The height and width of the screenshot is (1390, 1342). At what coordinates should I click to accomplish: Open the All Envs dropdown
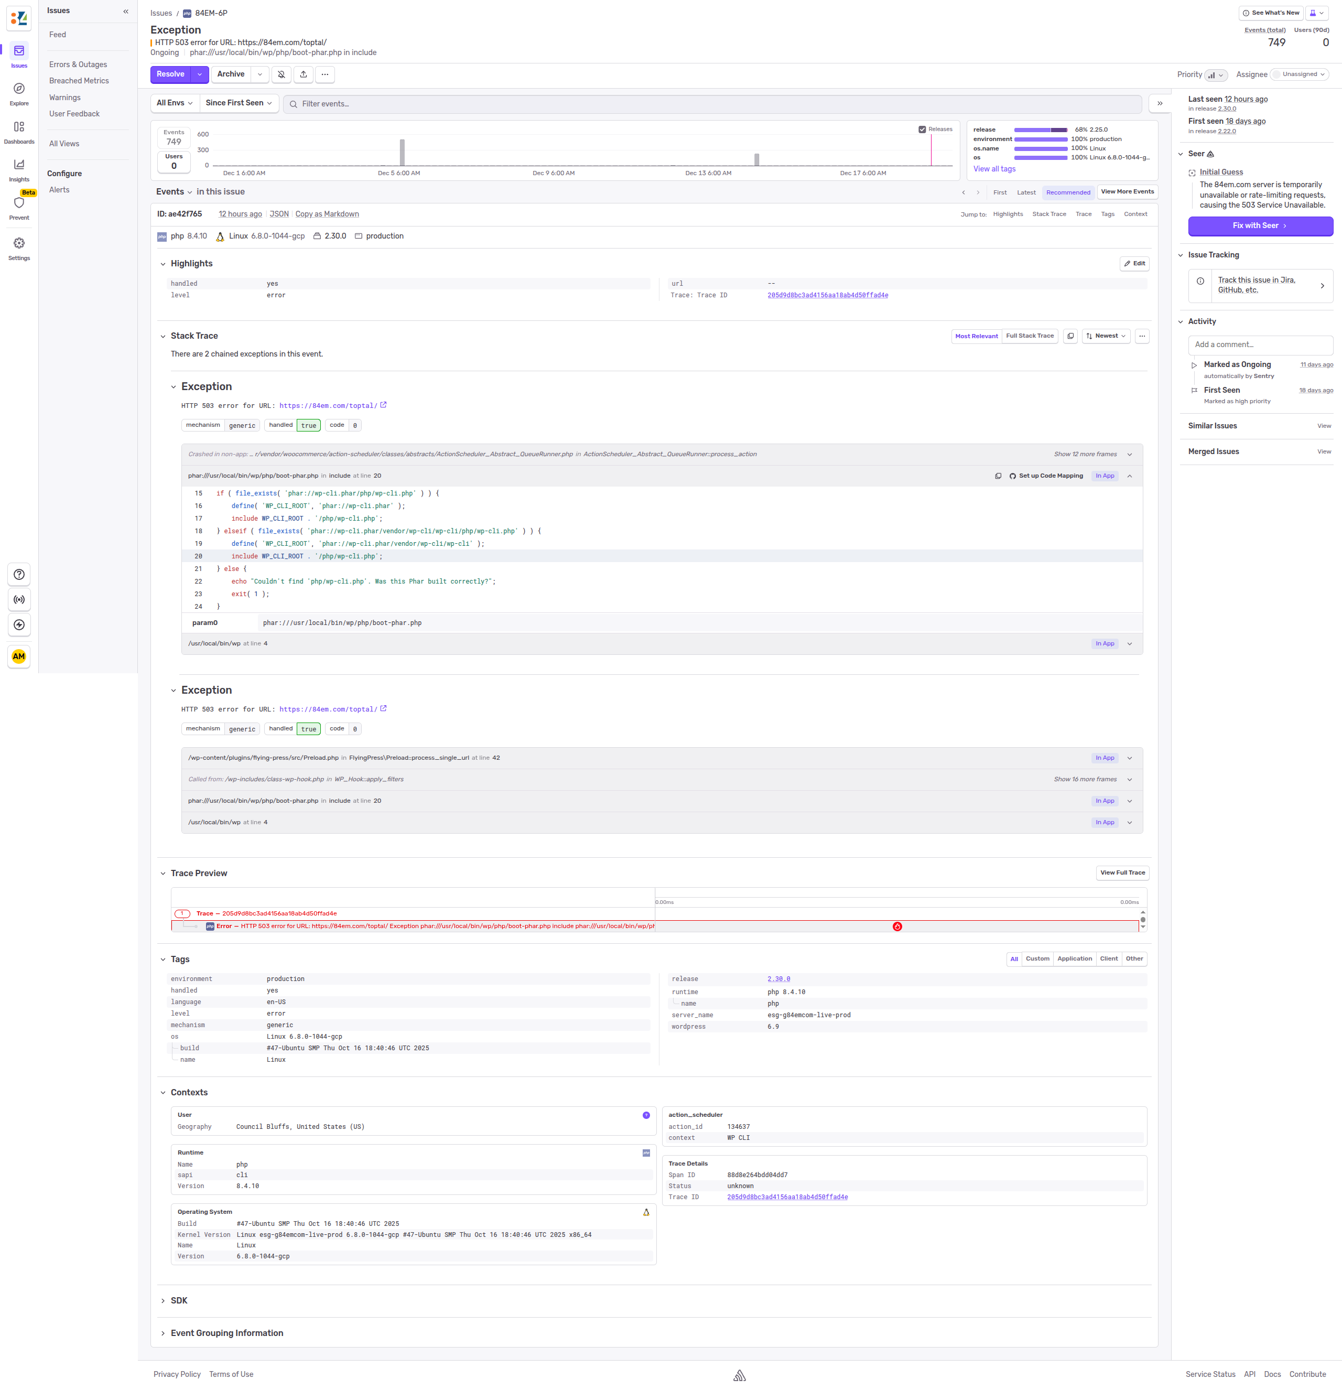tap(174, 103)
